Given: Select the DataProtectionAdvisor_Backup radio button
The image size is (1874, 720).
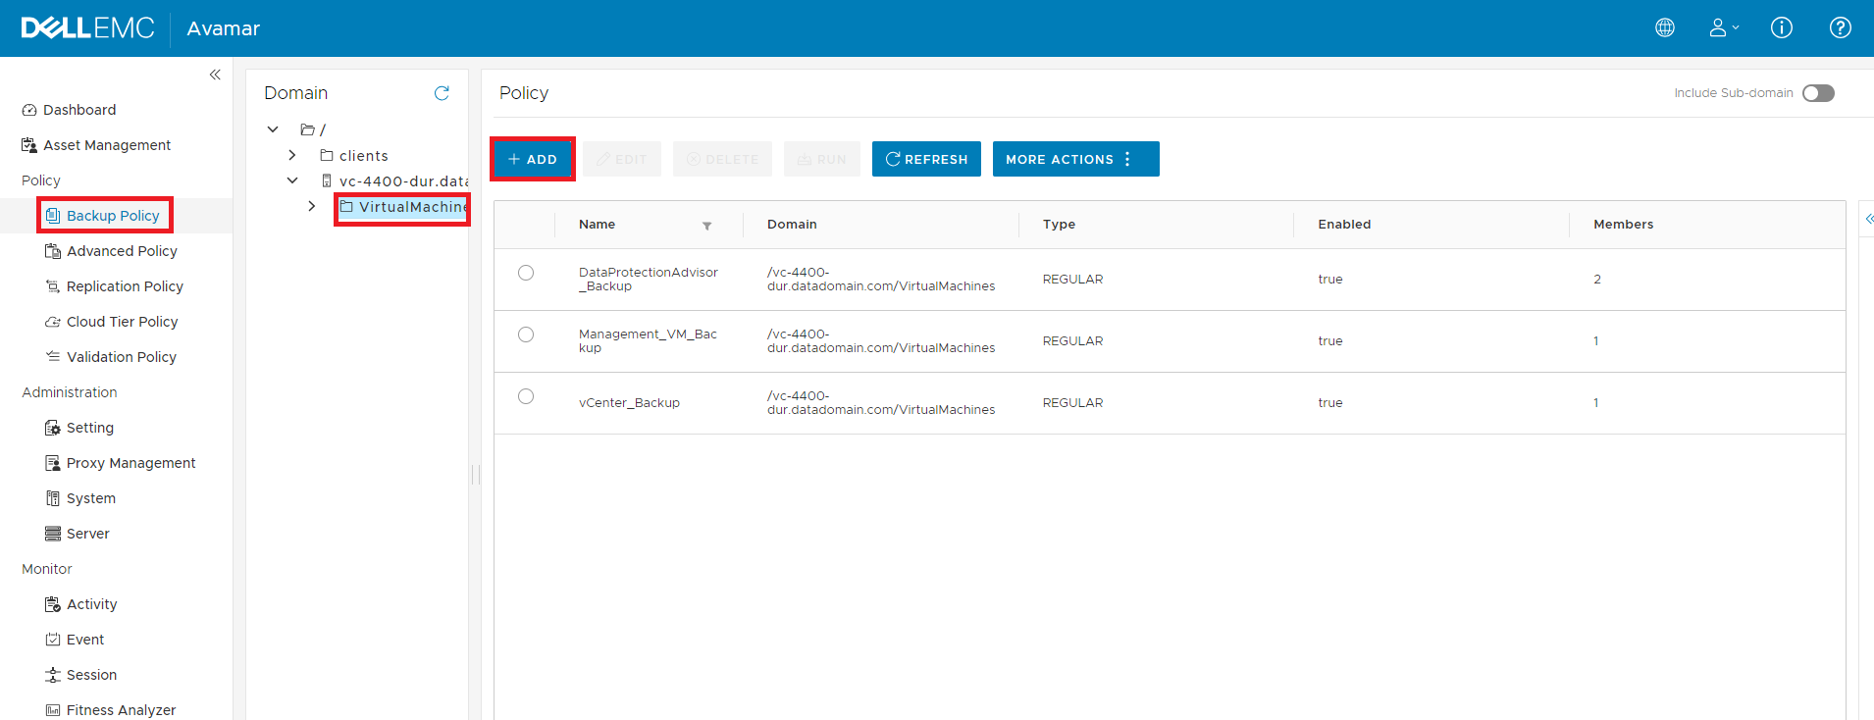Looking at the screenshot, I should pyautogui.click(x=526, y=273).
